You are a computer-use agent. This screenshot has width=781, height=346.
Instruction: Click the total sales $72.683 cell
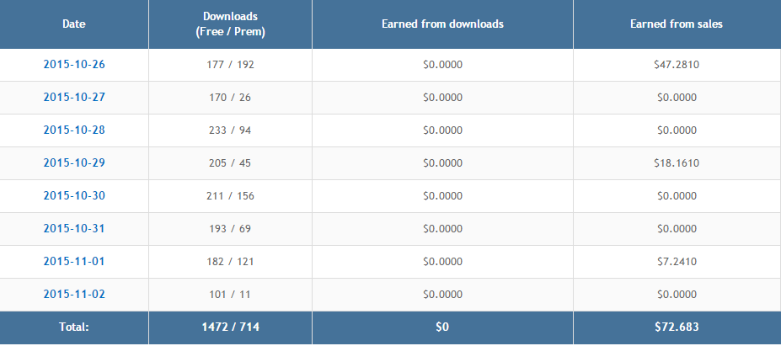point(677,327)
